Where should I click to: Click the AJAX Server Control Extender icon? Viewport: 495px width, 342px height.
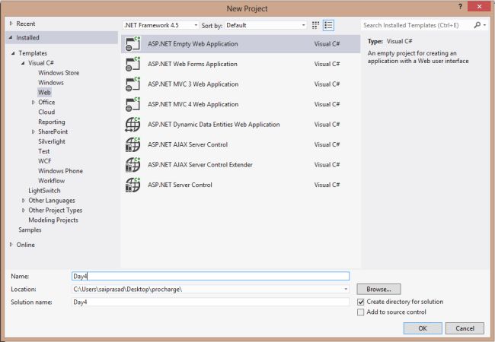(x=133, y=165)
